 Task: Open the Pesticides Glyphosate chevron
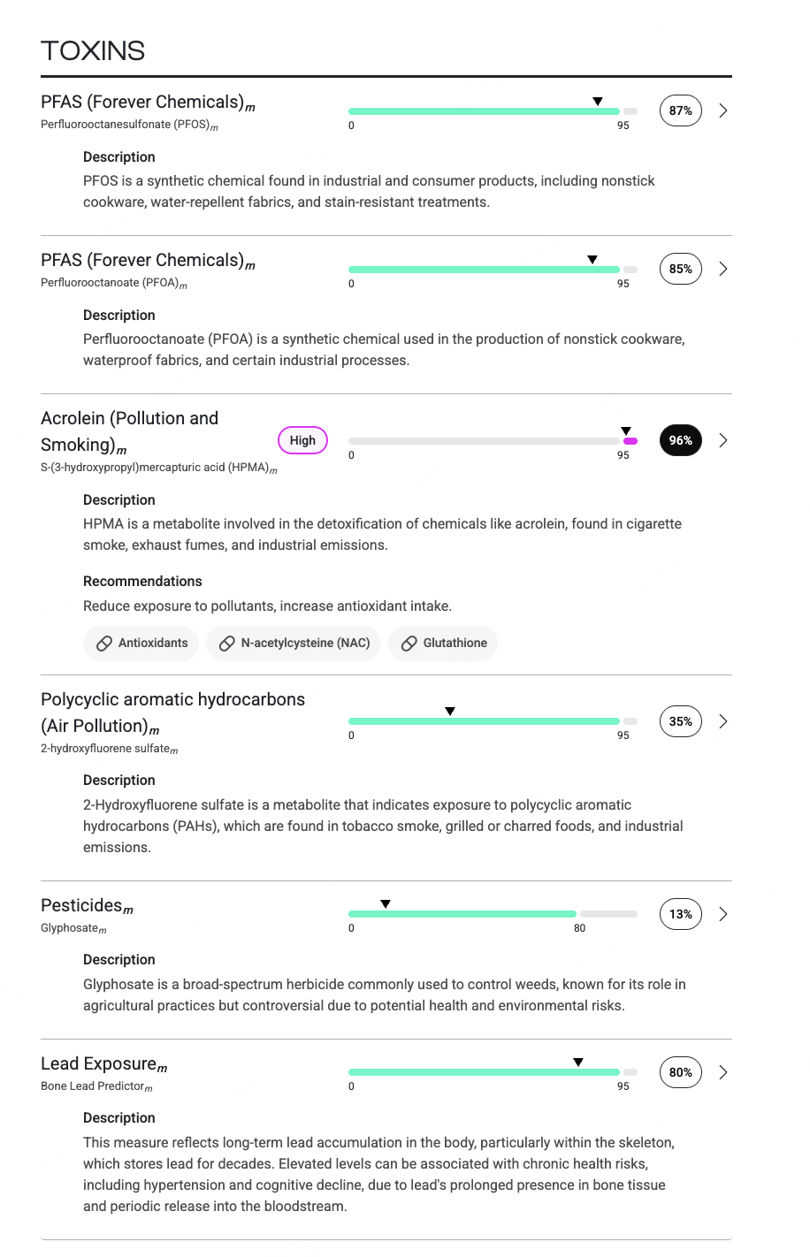[723, 914]
